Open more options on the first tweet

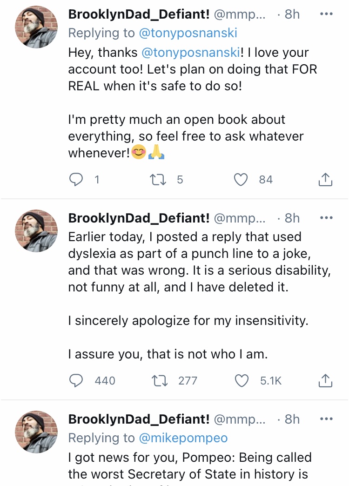click(326, 14)
